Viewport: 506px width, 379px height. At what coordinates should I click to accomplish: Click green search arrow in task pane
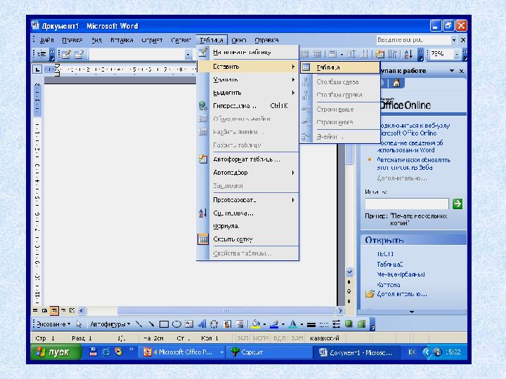click(458, 204)
